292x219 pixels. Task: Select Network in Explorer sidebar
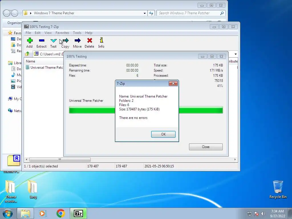15,111
